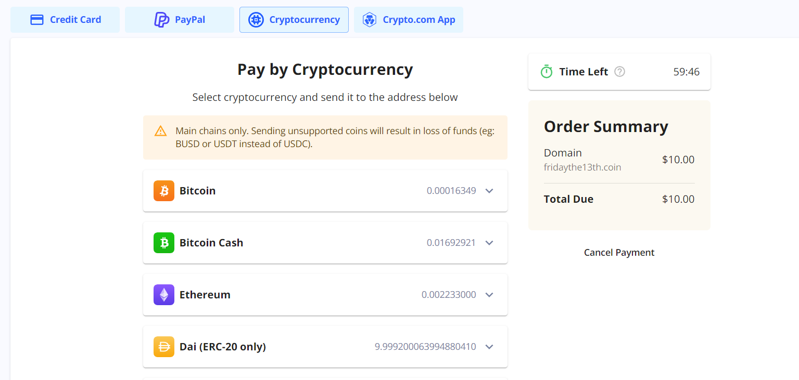Click the orange warning triangle icon
This screenshot has width=799, height=380.
pos(161,131)
